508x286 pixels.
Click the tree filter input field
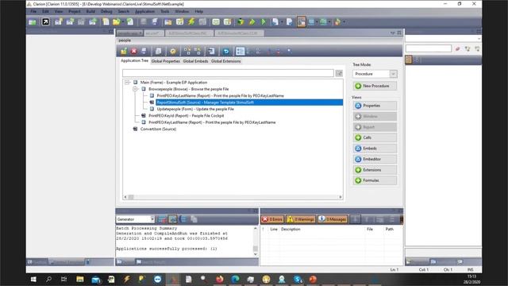228,73
